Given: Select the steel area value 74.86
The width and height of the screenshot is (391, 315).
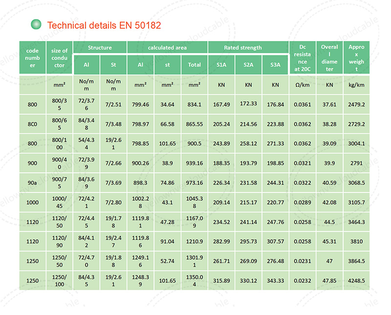Looking at the screenshot, I should pos(167,183).
